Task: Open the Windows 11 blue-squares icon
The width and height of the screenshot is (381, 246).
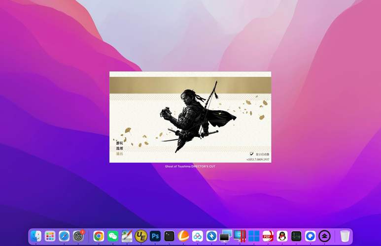Action: tap(254, 236)
